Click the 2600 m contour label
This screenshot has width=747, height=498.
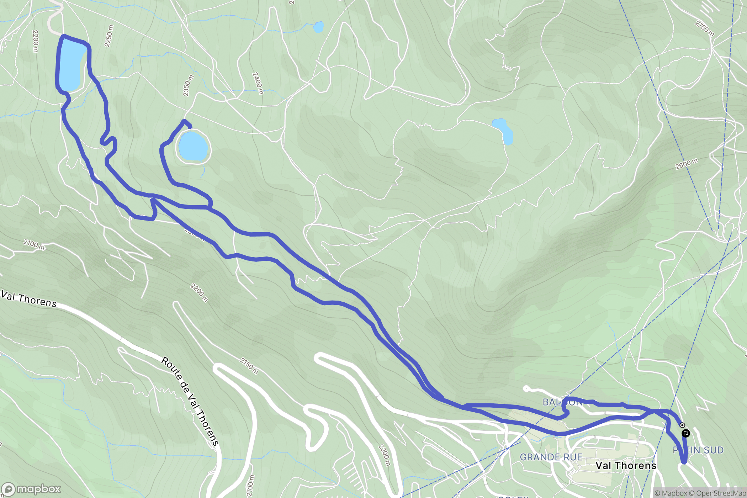687,164
